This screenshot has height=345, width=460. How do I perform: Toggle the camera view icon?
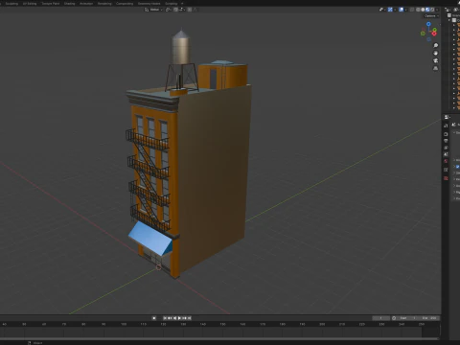436,60
